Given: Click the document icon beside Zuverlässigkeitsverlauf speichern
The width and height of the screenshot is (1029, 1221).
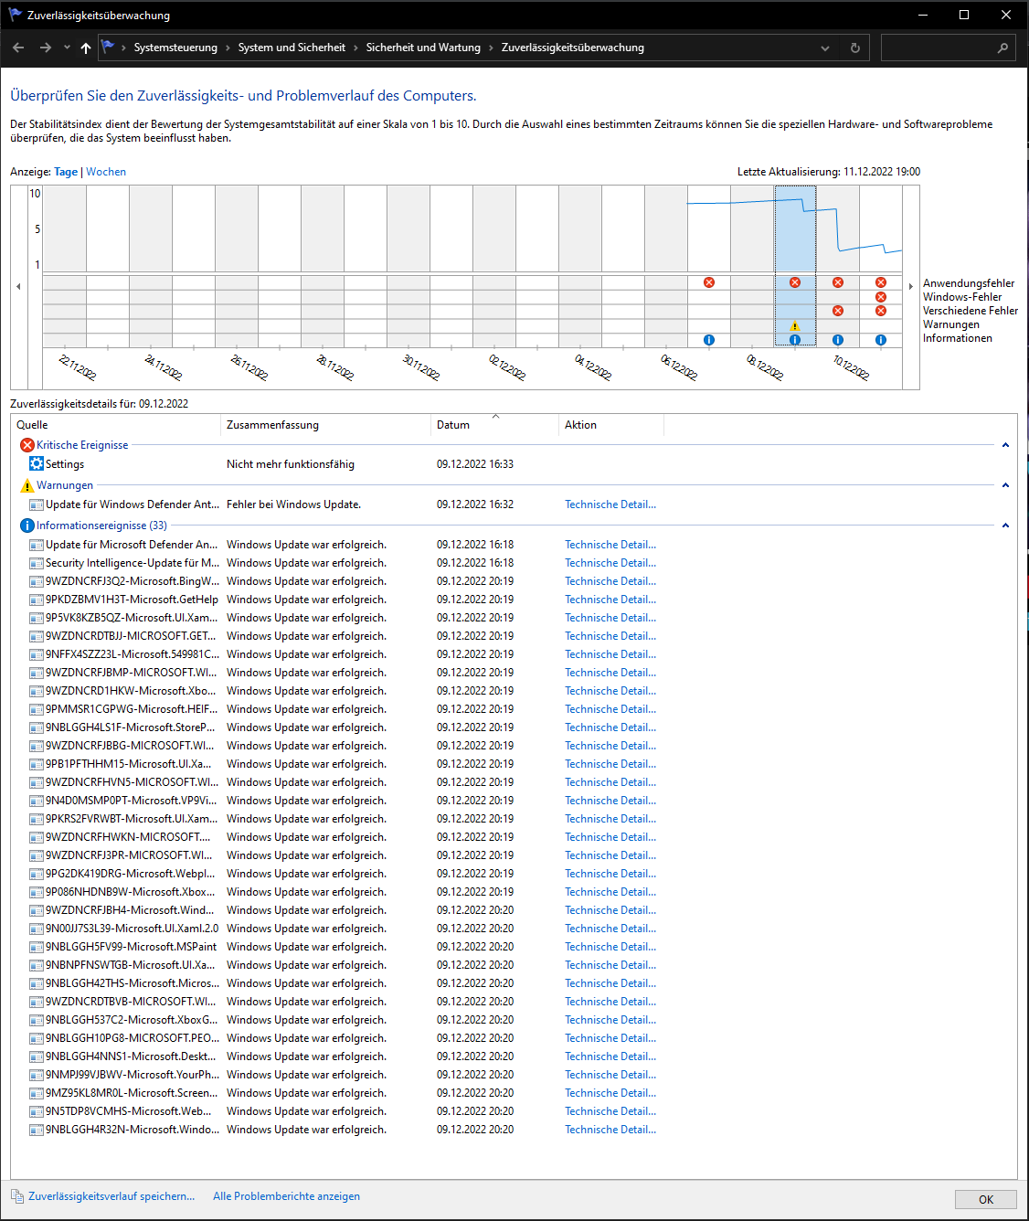Looking at the screenshot, I should (x=17, y=1195).
